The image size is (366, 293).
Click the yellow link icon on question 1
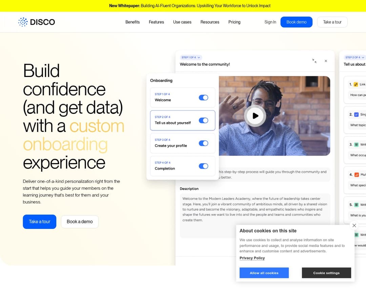356,84
